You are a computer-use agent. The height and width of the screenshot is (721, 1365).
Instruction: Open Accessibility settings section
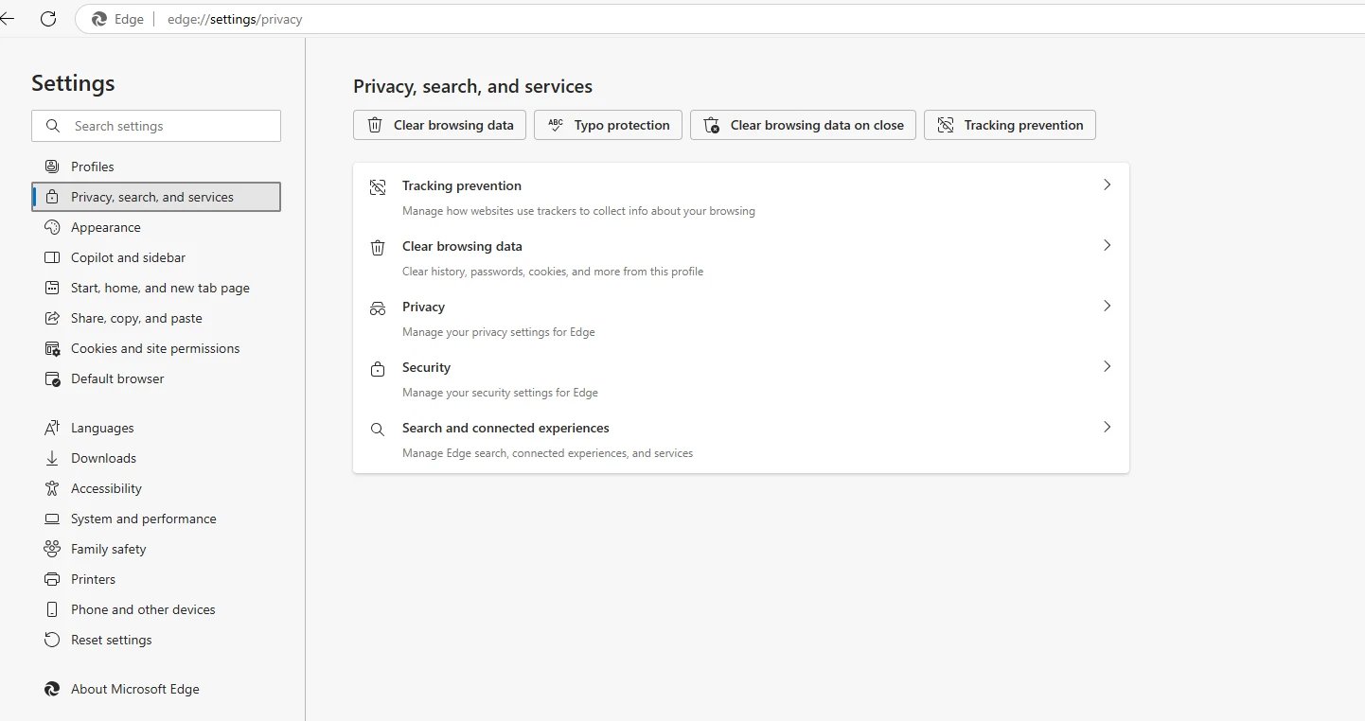coord(156,488)
